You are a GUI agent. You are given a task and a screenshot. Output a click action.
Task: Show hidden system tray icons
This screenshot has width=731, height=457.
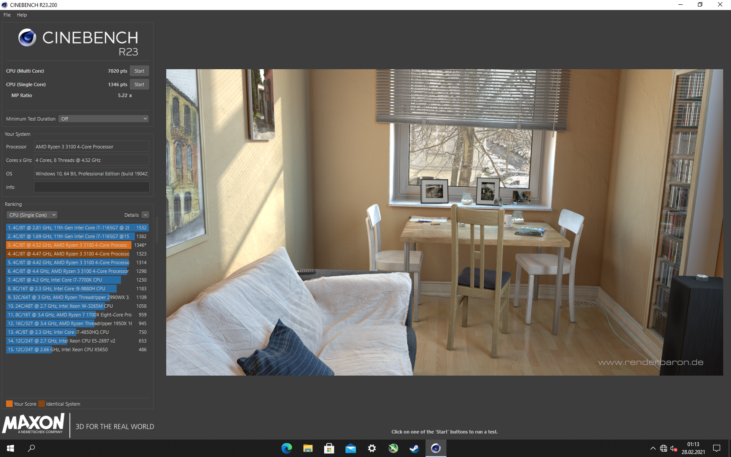coord(653,448)
